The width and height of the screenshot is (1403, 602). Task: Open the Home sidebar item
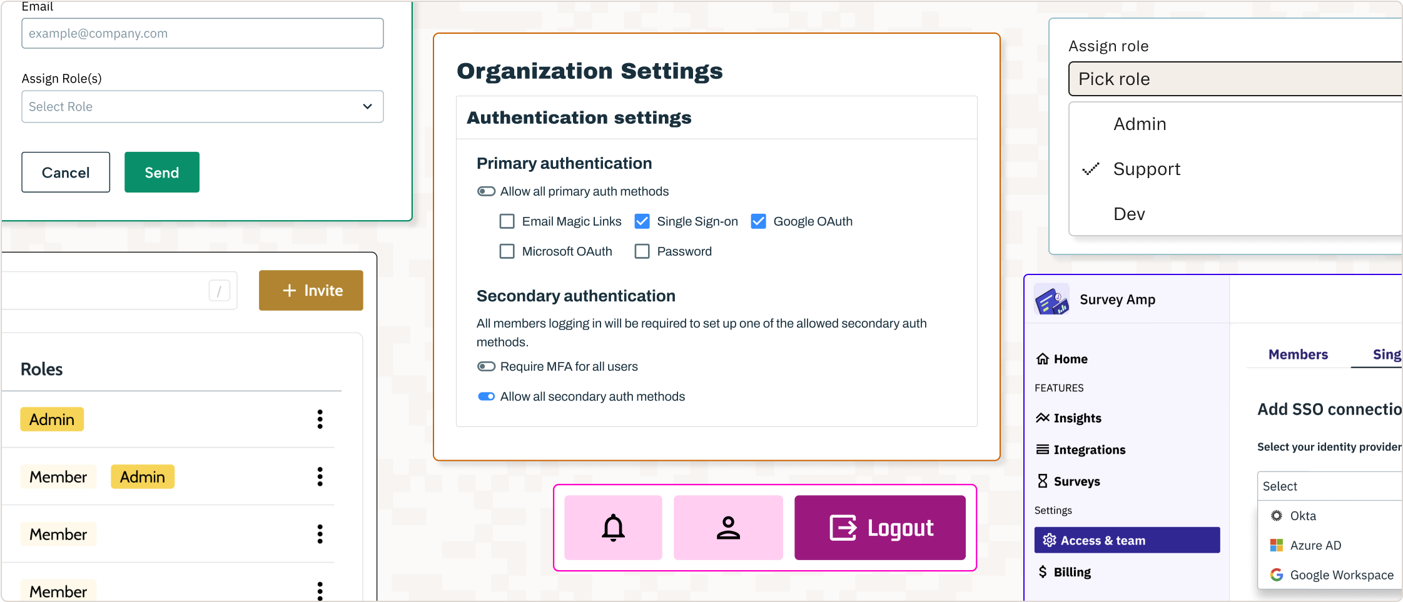pyautogui.click(x=1062, y=359)
